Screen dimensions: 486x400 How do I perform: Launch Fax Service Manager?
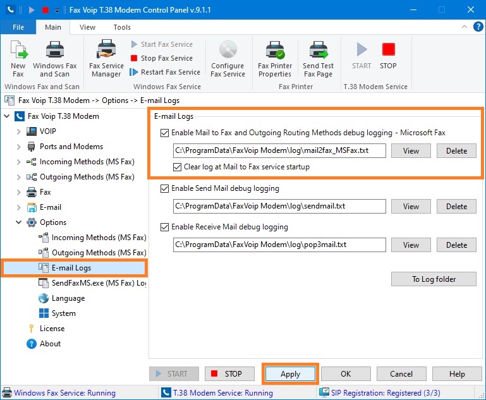pos(106,58)
